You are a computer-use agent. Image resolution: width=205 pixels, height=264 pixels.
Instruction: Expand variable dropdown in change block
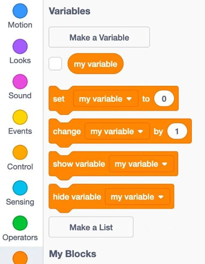point(117,131)
